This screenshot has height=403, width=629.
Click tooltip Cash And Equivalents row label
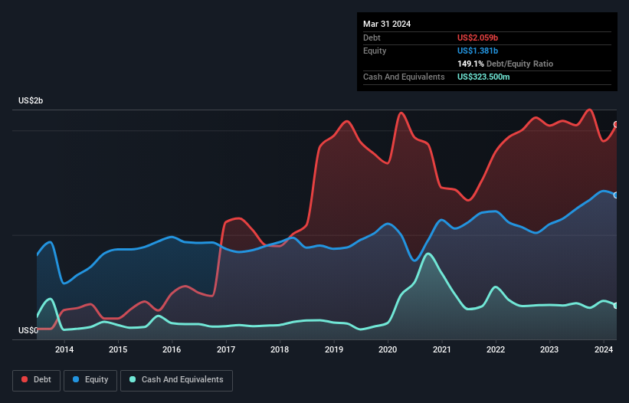(x=404, y=77)
